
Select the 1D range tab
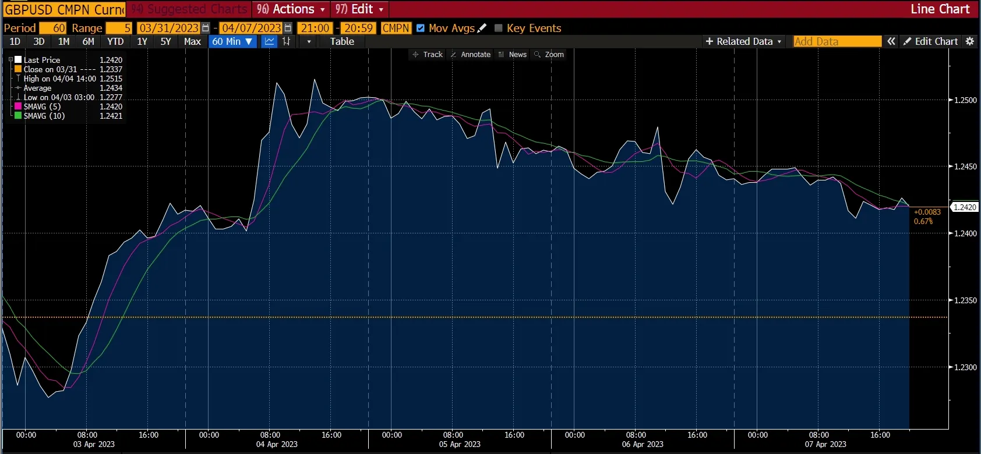point(15,41)
